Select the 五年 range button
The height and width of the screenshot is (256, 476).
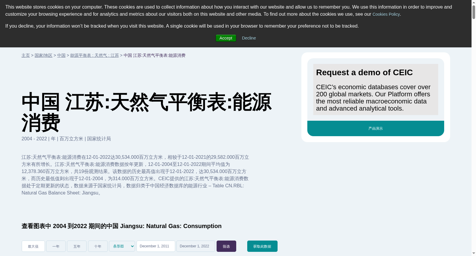[x=77, y=246]
